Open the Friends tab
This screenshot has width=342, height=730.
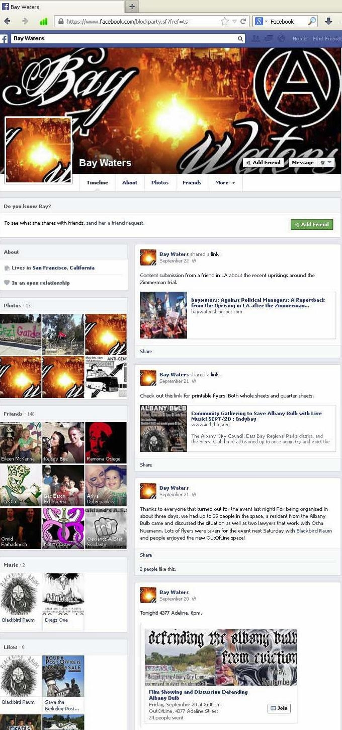tap(192, 182)
